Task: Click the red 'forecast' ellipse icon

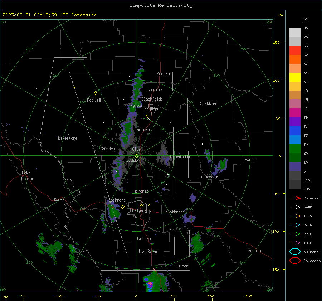Action: click(x=295, y=261)
